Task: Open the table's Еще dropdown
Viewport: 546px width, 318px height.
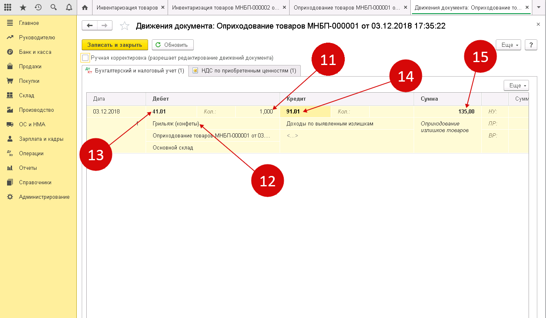Action: [x=516, y=85]
